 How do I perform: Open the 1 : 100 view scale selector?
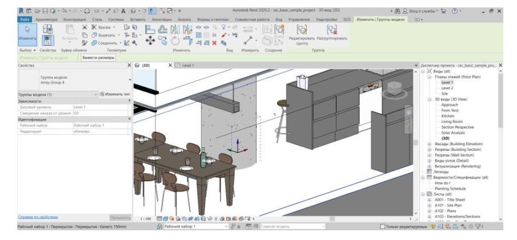(146, 218)
